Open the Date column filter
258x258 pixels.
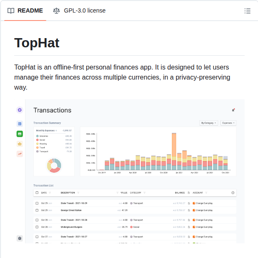[x=50, y=193]
